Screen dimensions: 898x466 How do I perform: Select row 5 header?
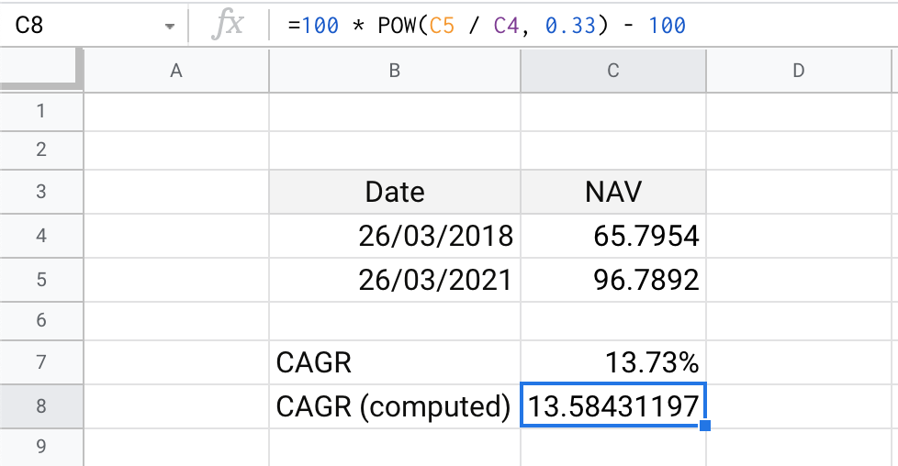[41, 280]
